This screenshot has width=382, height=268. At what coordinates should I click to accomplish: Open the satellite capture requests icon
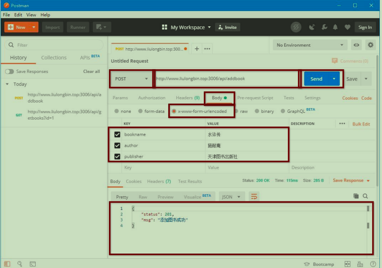click(x=312, y=27)
